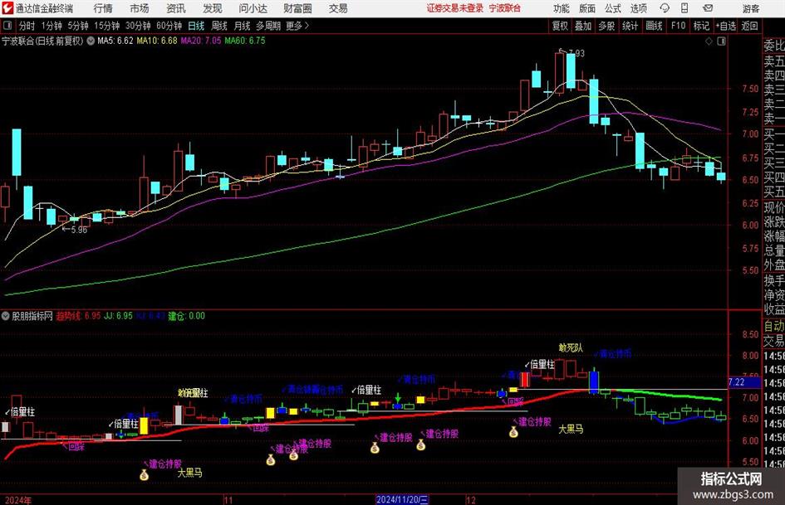Click the 复权 toolbar button
785x505 pixels.
560,26
